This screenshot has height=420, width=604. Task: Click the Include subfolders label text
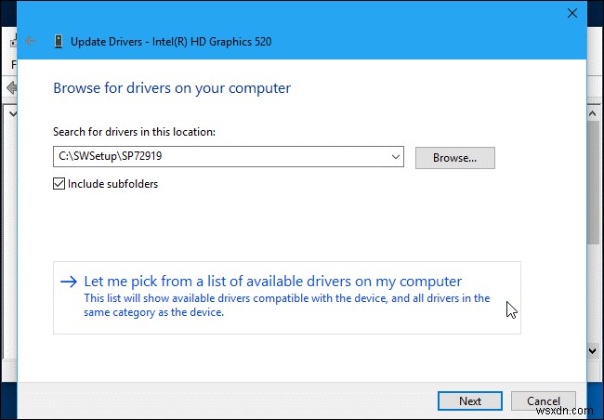[112, 184]
